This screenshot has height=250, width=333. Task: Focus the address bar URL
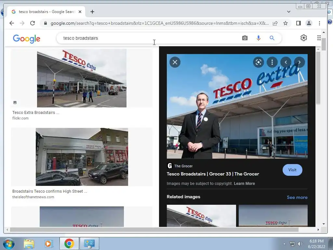(160, 23)
